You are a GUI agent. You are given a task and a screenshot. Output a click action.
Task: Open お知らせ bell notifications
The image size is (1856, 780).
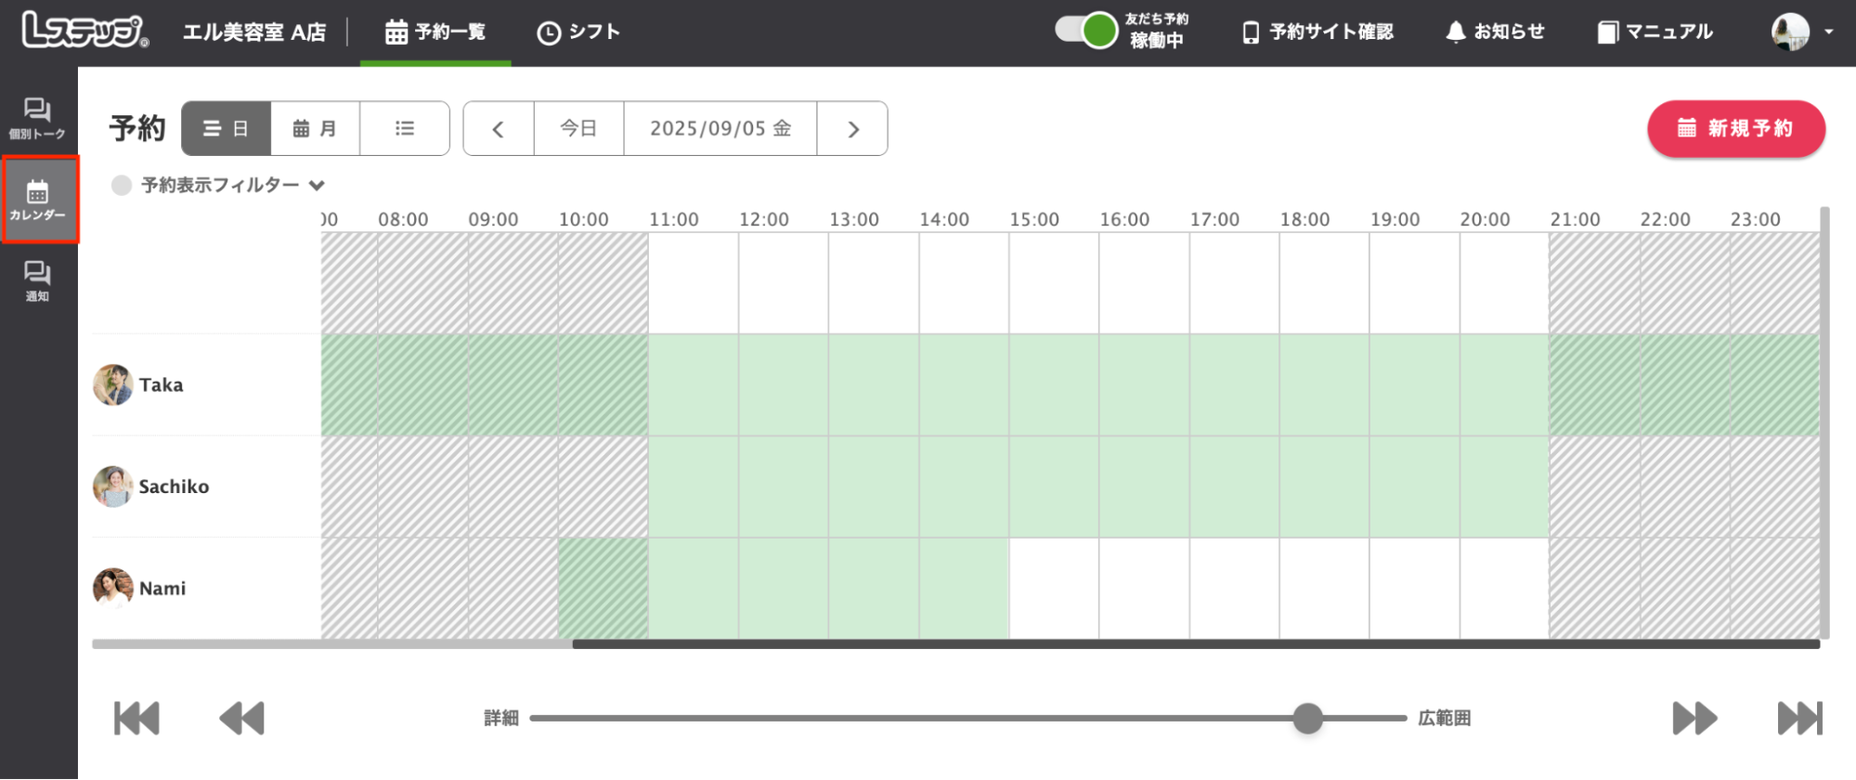click(1495, 32)
